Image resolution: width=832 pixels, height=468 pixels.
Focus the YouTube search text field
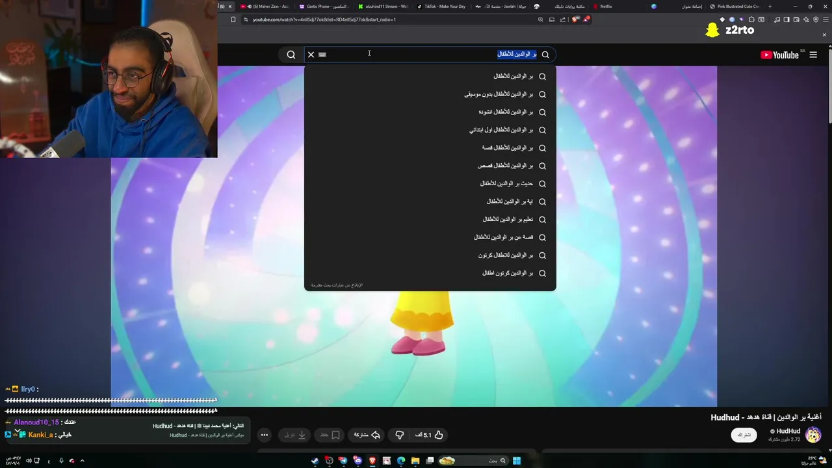click(429, 55)
